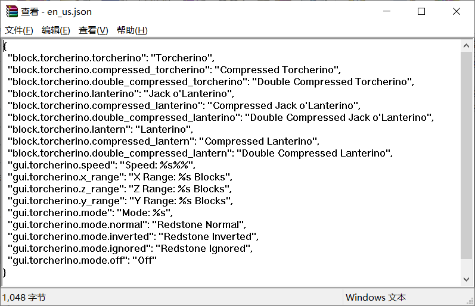The width and height of the screenshot is (475, 306).
Task: Maximize the viewer window
Action: click(x=421, y=11)
